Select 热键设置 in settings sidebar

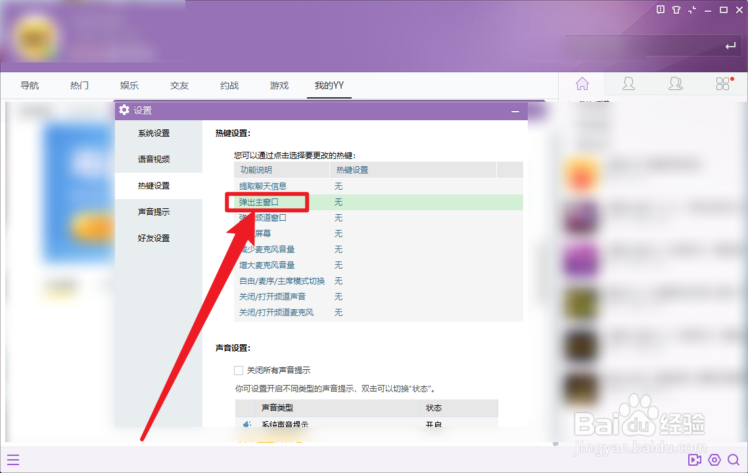154,185
